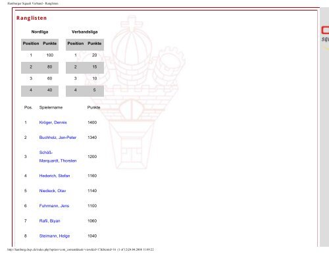329x254 pixels.
Task: Open Kröger, Dennis player link
Action: click(53, 122)
